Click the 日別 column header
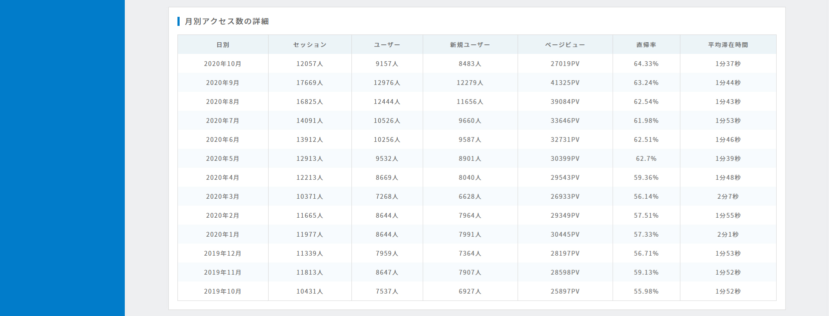Screen dimensions: 829x316 click(223, 45)
